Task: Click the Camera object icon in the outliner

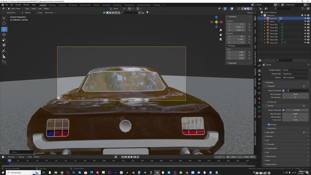Action: (268, 18)
